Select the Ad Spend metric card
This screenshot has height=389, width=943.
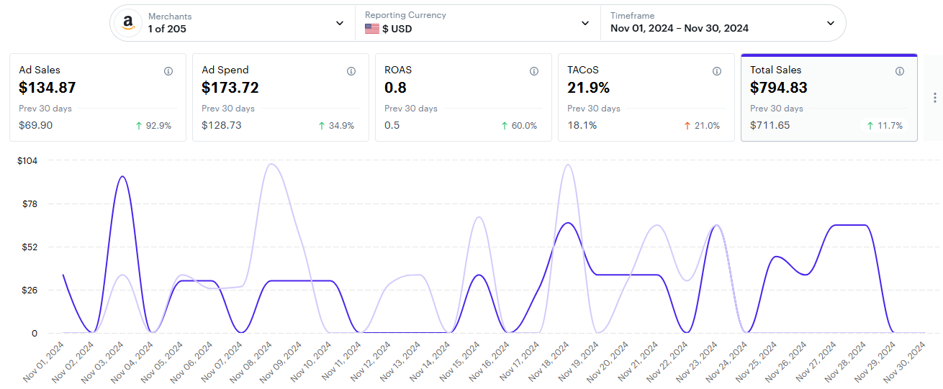click(281, 97)
